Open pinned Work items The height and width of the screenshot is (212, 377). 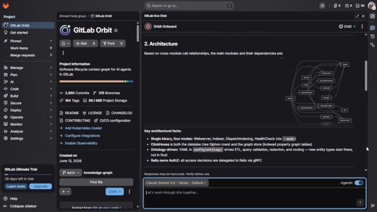coord(29,48)
